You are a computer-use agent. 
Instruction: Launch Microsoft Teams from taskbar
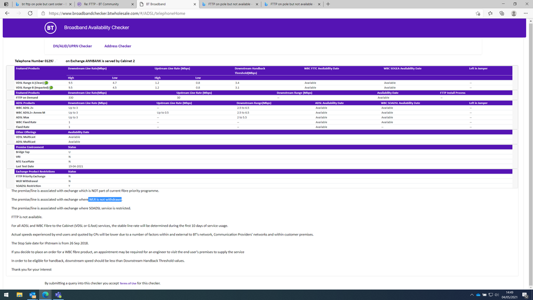(58, 295)
